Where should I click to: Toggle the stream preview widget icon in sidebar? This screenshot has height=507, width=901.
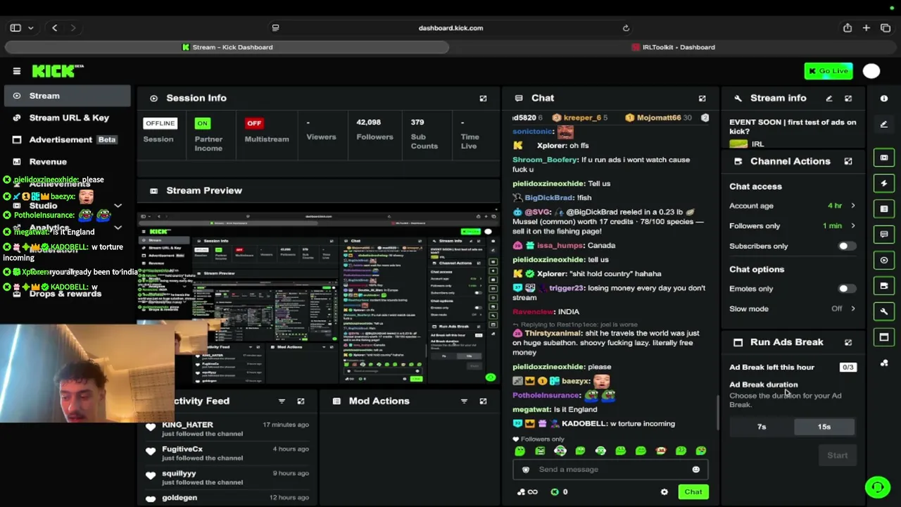coord(884,158)
